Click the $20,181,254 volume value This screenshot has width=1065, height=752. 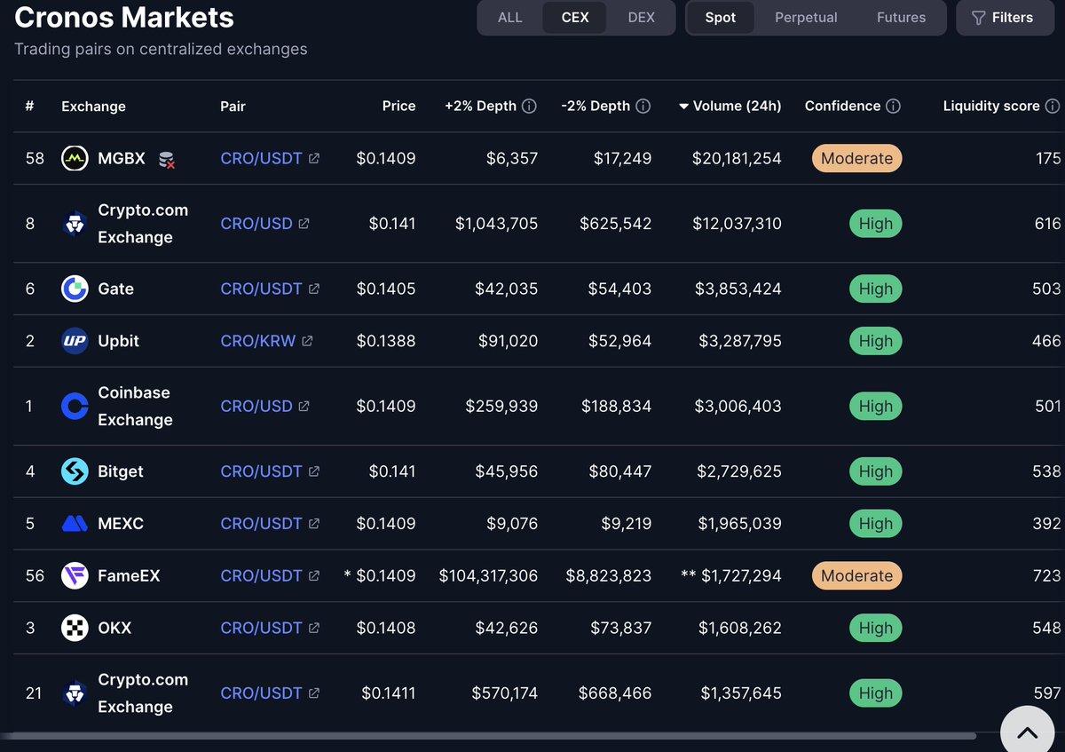(737, 158)
